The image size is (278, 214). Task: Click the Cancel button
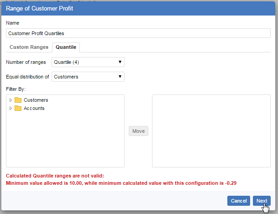(238, 201)
